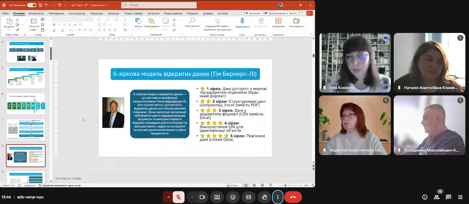
Task: Click the Надиктувати microphone icon
Action: tap(242, 21)
